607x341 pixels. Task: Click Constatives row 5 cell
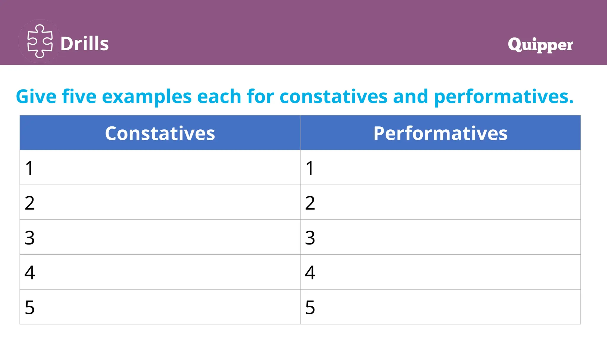click(160, 307)
